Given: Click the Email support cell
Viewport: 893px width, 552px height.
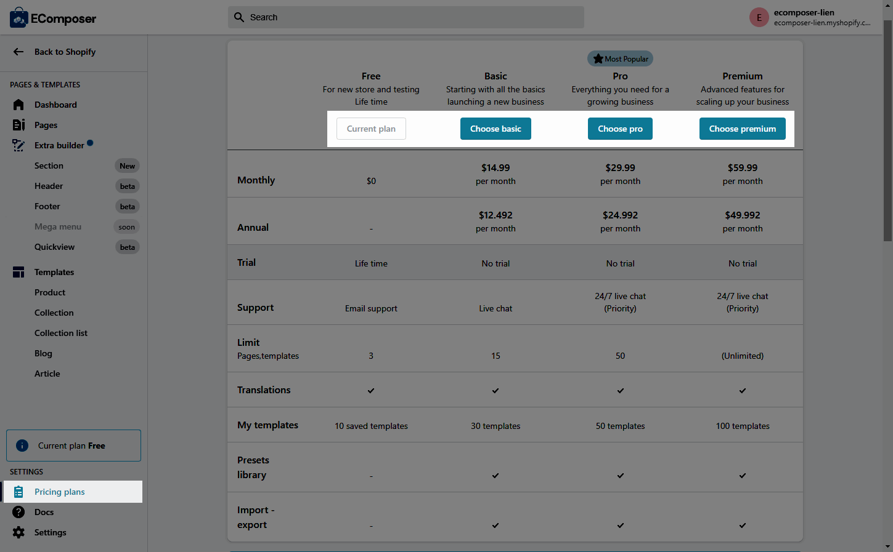Looking at the screenshot, I should pos(371,308).
